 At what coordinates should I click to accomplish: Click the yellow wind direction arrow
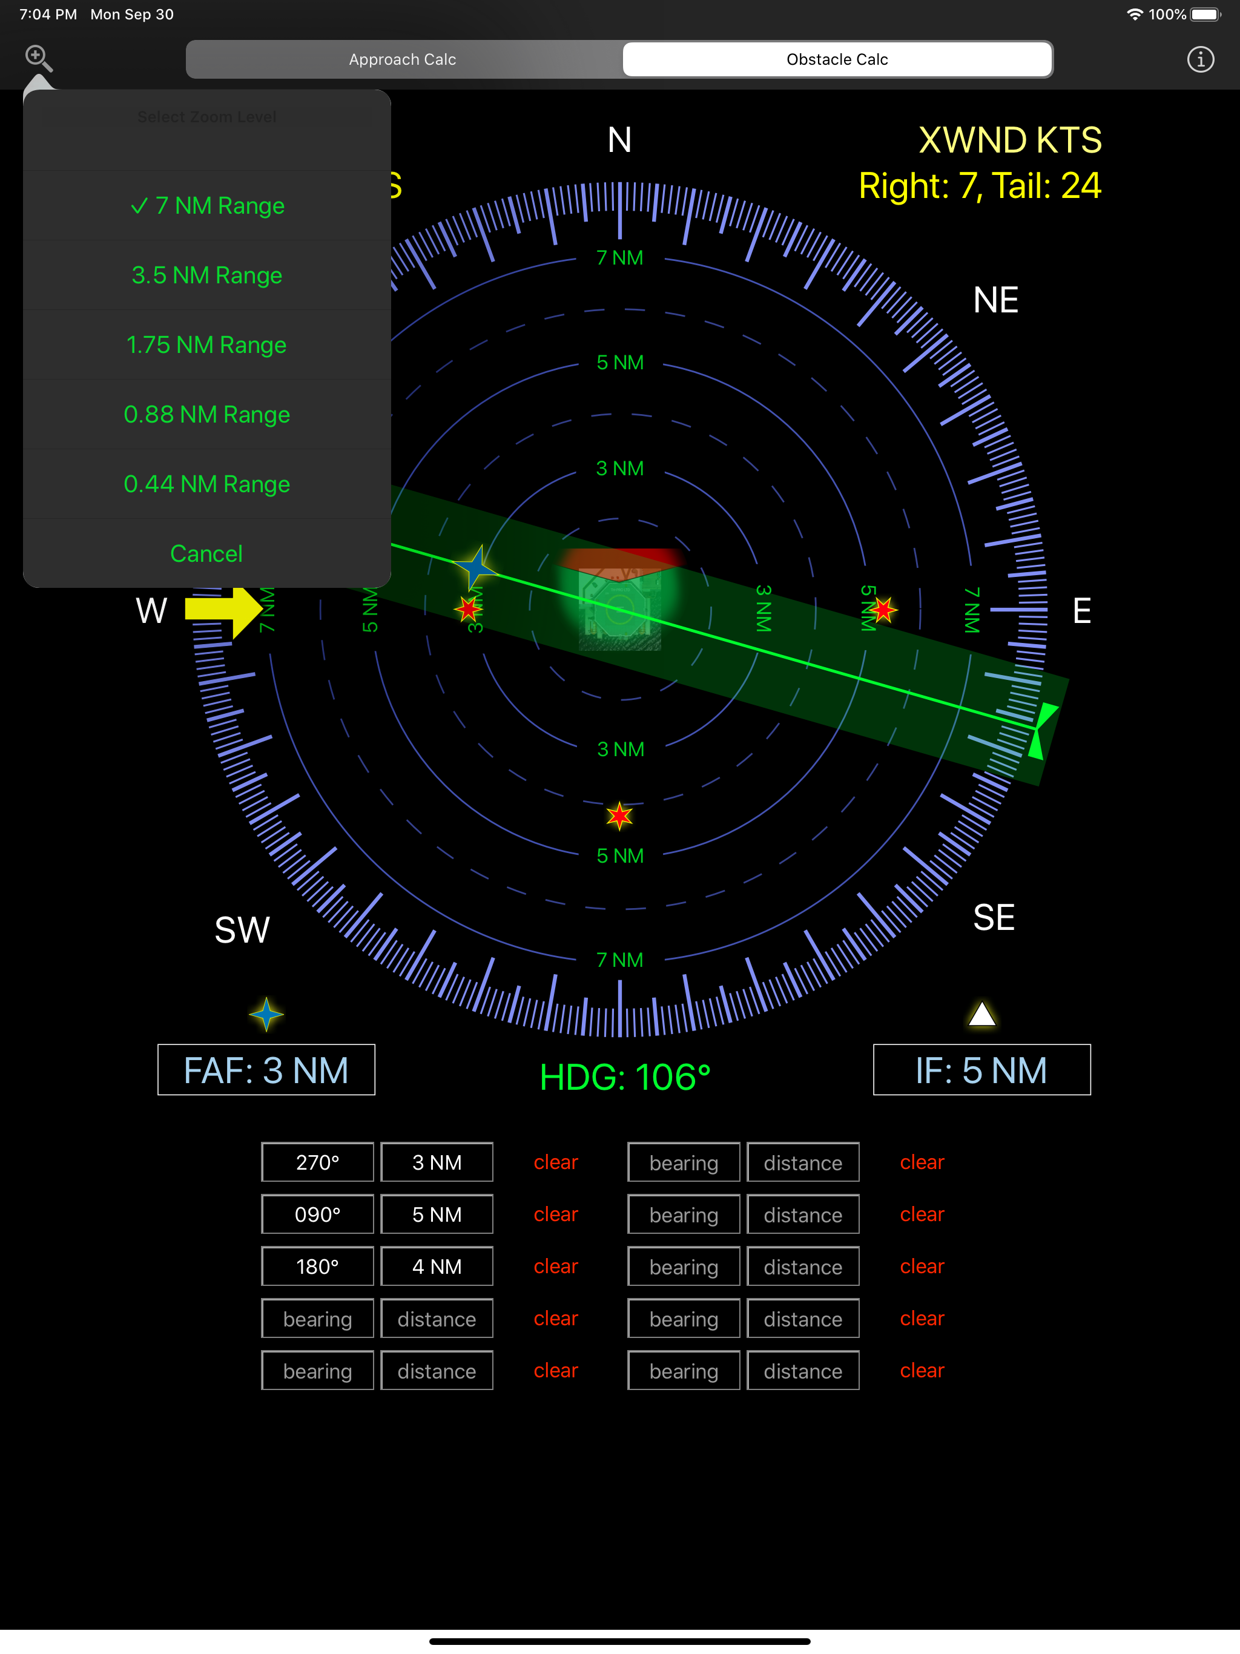tap(223, 610)
